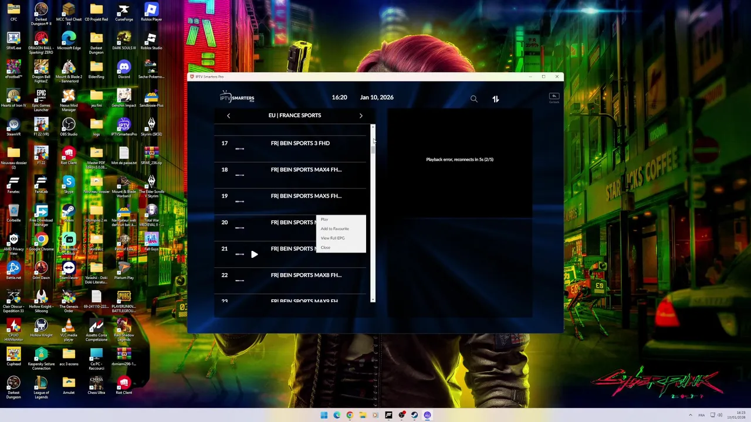Screen dimensions: 751x422
Task: Open Hearts of Iron IV desktop icon
Action: (13, 98)
